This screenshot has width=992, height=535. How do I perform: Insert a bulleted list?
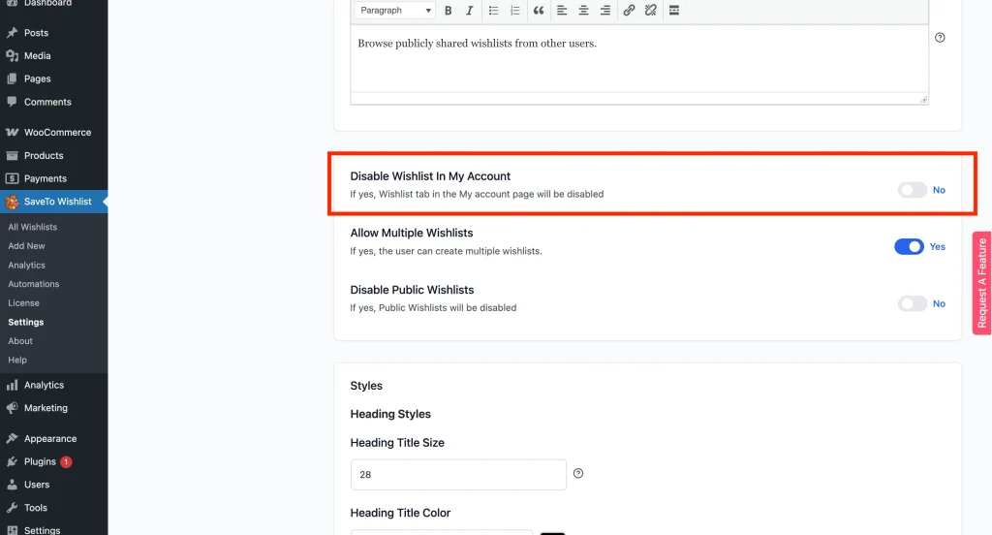pyautogui.click(x=493, y=10)
